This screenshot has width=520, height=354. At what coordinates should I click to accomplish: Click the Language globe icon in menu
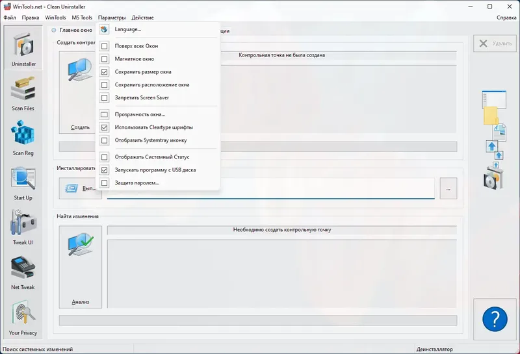104,29
